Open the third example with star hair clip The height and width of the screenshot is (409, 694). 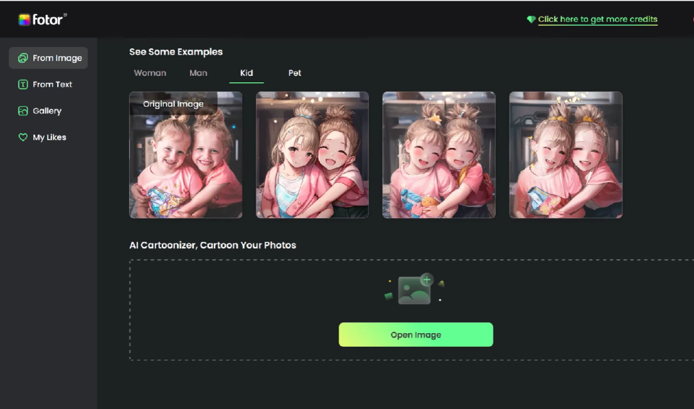click(439, 155)
